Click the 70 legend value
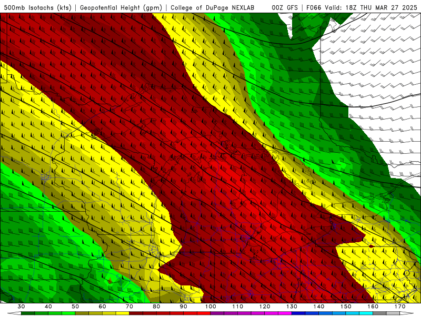 click(129, 307)
